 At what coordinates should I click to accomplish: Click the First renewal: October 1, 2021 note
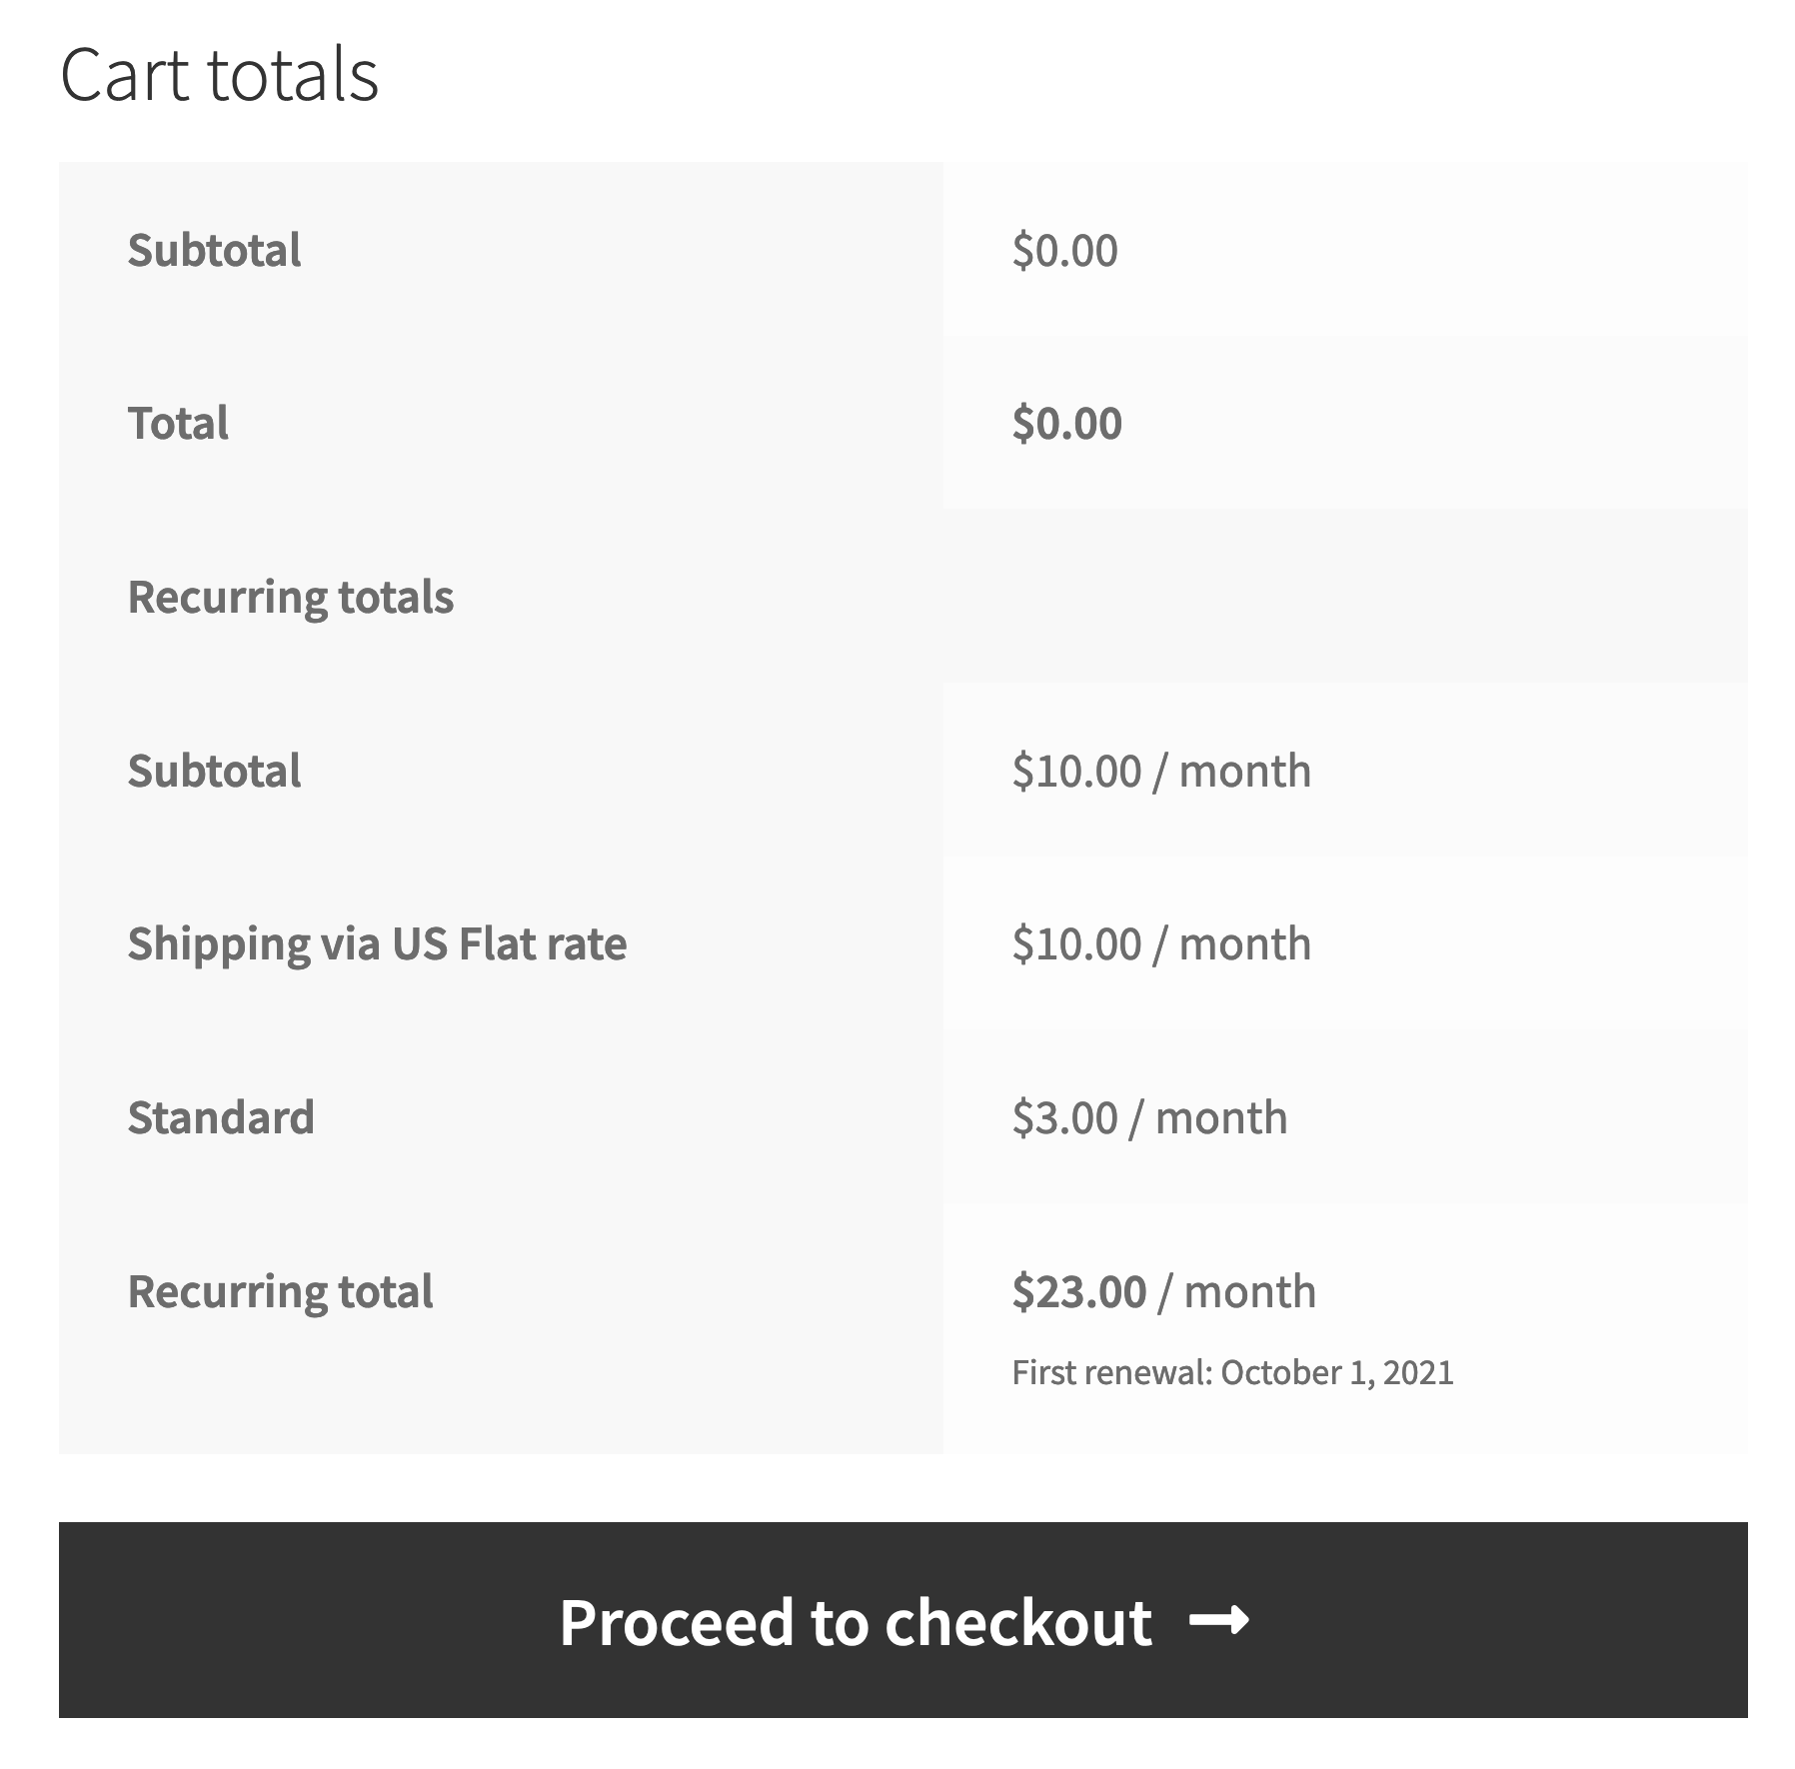coord(1231,1372)
